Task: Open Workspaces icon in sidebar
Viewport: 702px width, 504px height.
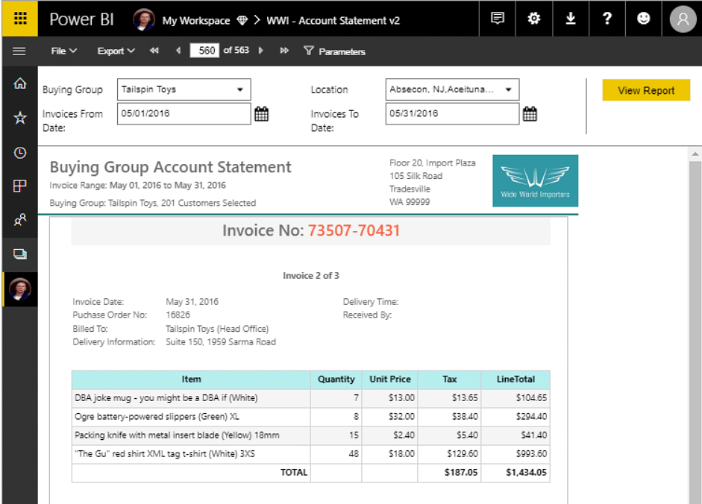Action: point(20,253)
